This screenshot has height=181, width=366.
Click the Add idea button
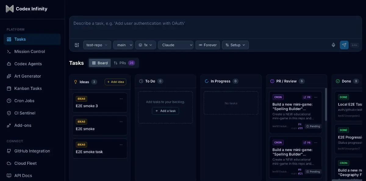(x=115, y=82)
